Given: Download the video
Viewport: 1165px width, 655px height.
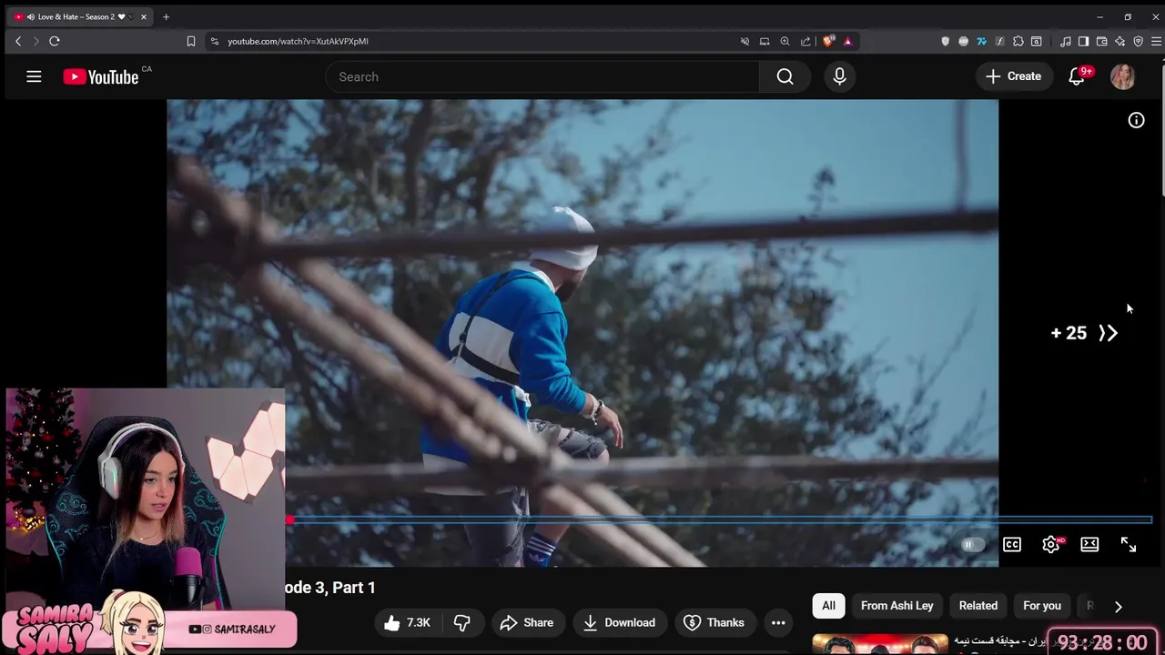Looking at the screenshot, I should (x=619, y=622).
